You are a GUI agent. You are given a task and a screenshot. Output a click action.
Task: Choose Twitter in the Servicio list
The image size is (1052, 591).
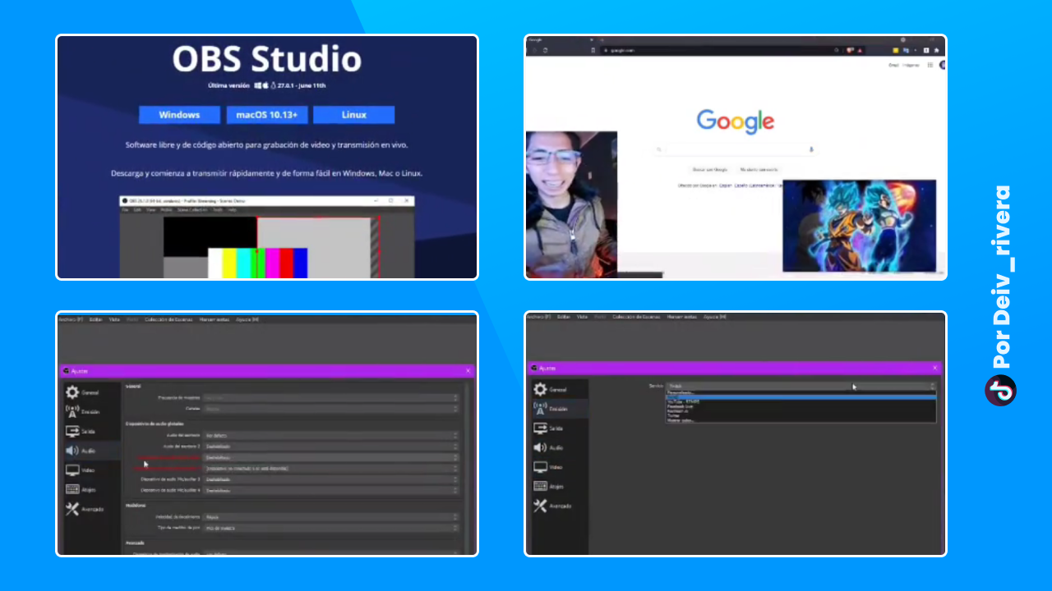click(x=801, y=416)
